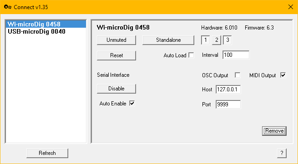The image size is (298, 164).
Task: Close the Connect v1.35 window
Action: [291, 7]
